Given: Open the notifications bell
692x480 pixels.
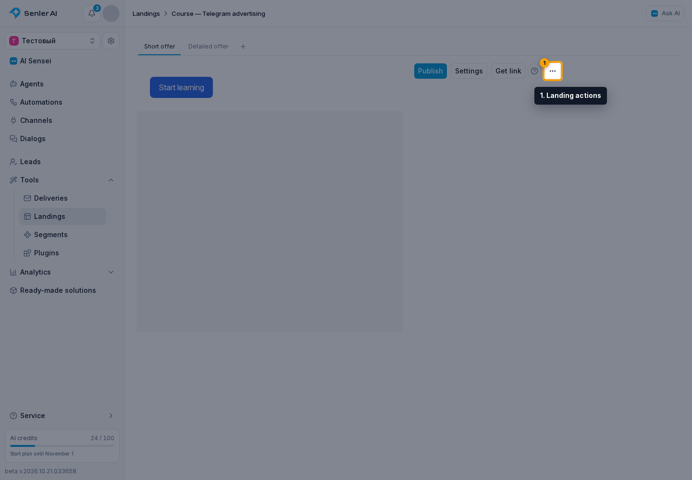Looking at the screenshot, I should (x=92, y=13).
